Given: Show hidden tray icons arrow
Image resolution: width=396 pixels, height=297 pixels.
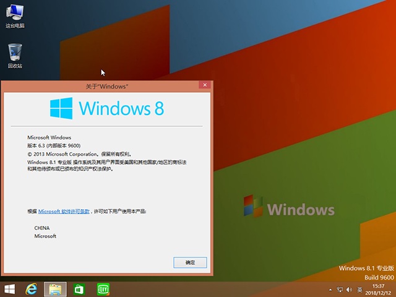Looking at the screenshot, I should click(x=330, y=290).
